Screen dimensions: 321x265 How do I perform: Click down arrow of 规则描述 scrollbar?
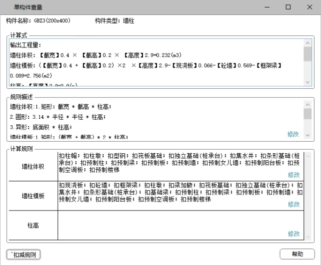coord(307,135)
